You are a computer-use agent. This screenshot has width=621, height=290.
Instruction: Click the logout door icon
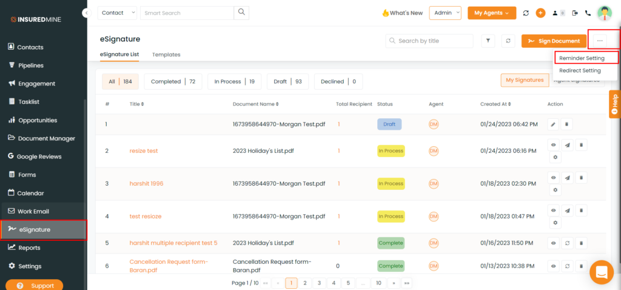click(575, 13)
